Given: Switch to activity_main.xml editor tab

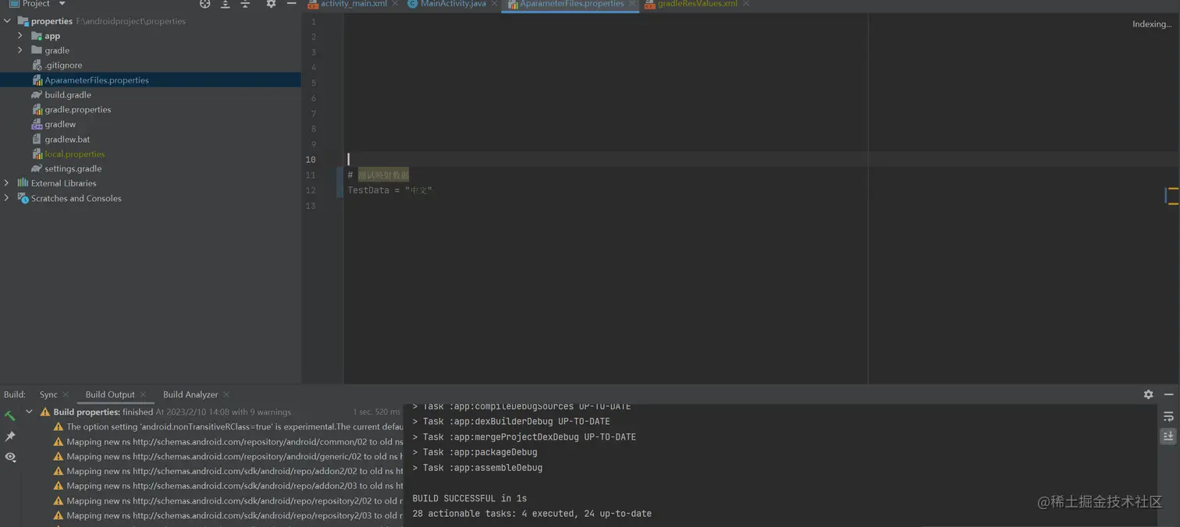Looking at the screenshot, I should coord(354,4).
